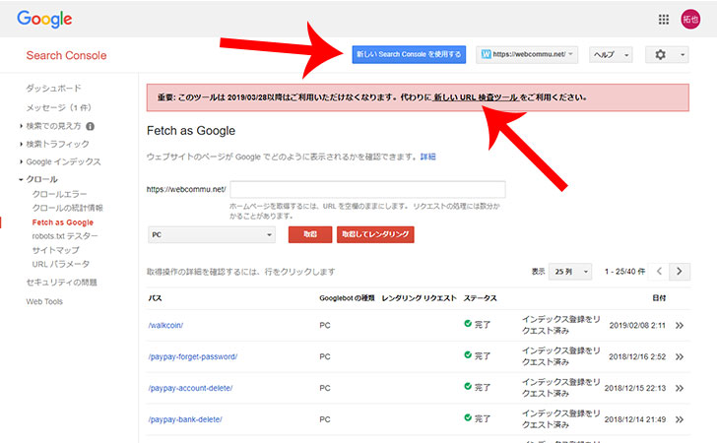The width and height of the screenshot is (717, 443).
Task: Click the green check status of /paypay-account-delete/
Action: point(468,386)
